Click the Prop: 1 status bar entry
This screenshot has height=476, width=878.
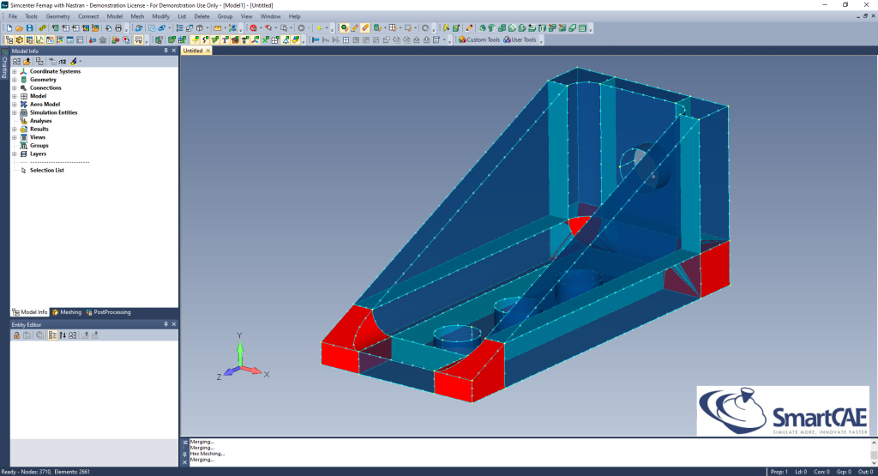tap(779, 472)
